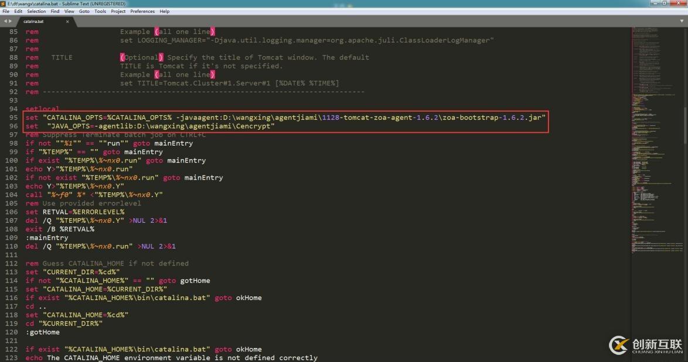Click the Sublime Text title bar icon
The image size is (688, 362).
4,4
